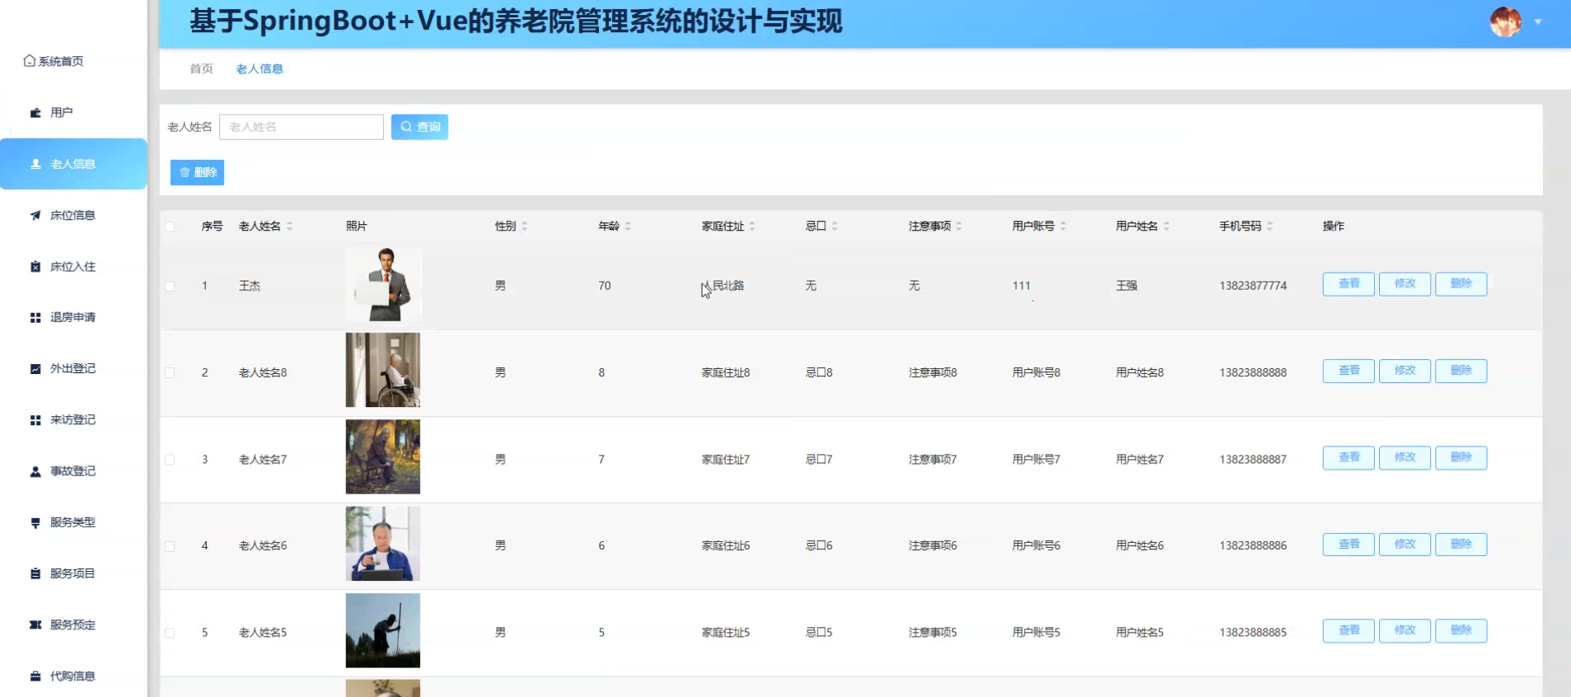This screenshot has width=1571, height=697.
Task: Click the 首页 breadcrumb link
Action: pos(202,69)
